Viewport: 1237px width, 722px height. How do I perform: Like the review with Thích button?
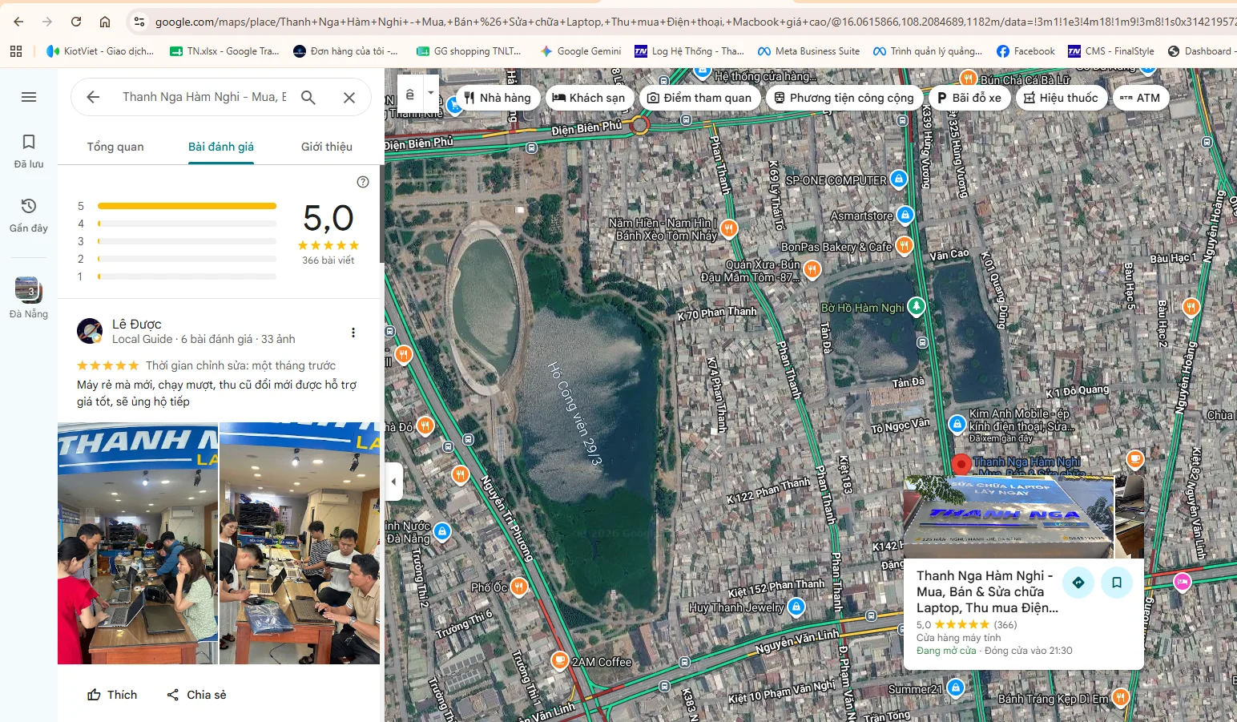[112, 695]
